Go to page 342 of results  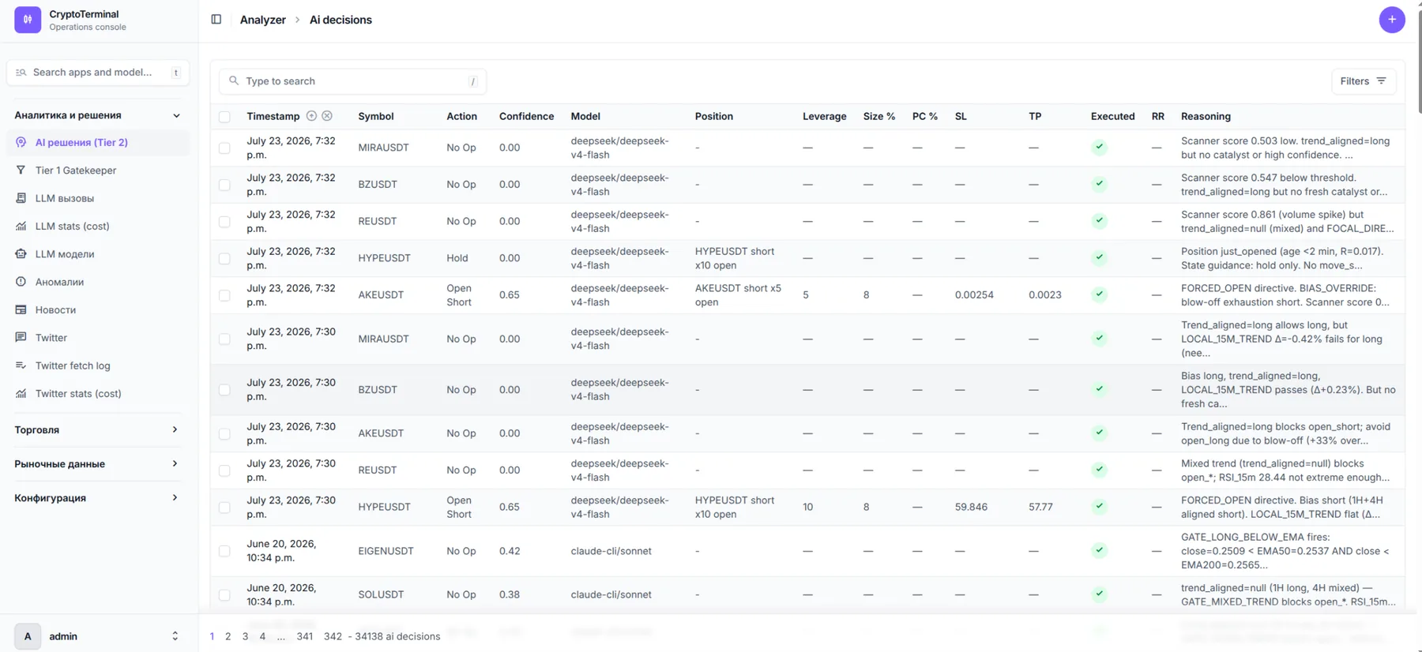[333, 636]
